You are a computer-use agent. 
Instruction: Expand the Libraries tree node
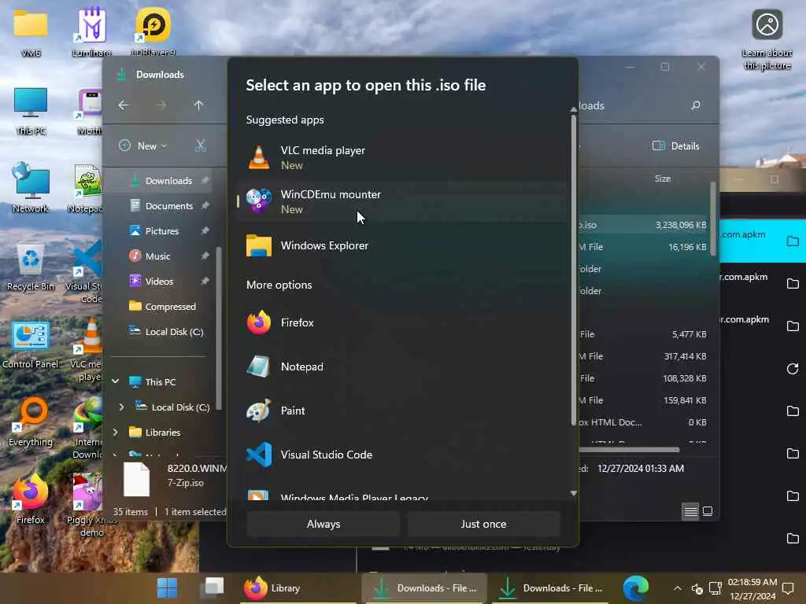(x=116, y=433)
